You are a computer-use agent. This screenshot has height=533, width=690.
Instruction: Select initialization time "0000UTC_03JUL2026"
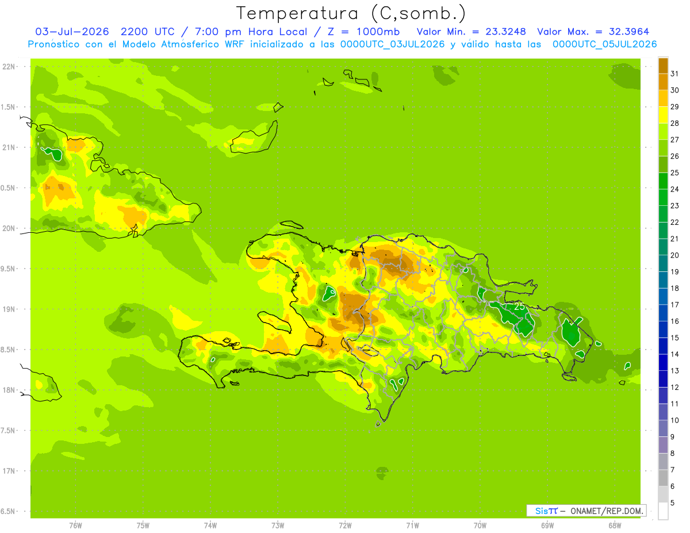[x=393, y=44]
